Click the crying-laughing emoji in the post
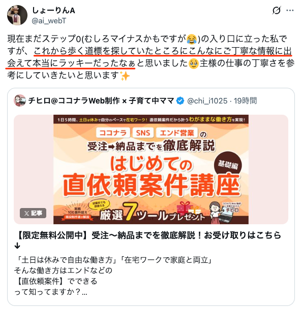The height and width of the screenshot is (309, 301). point(192,39)
